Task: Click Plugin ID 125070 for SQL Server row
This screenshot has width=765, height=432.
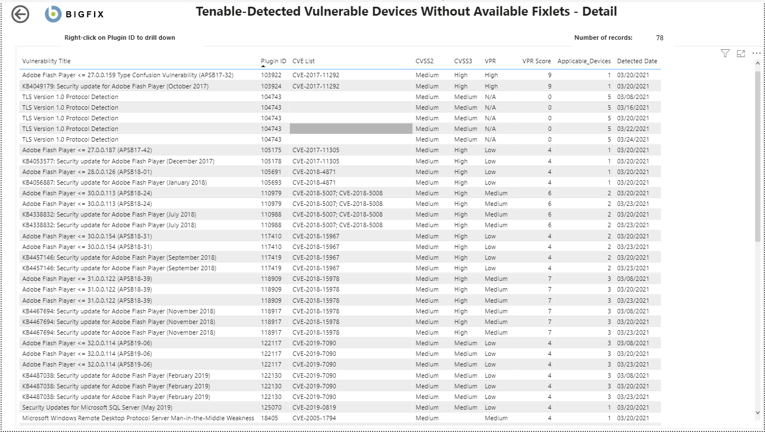Action: 271,407
